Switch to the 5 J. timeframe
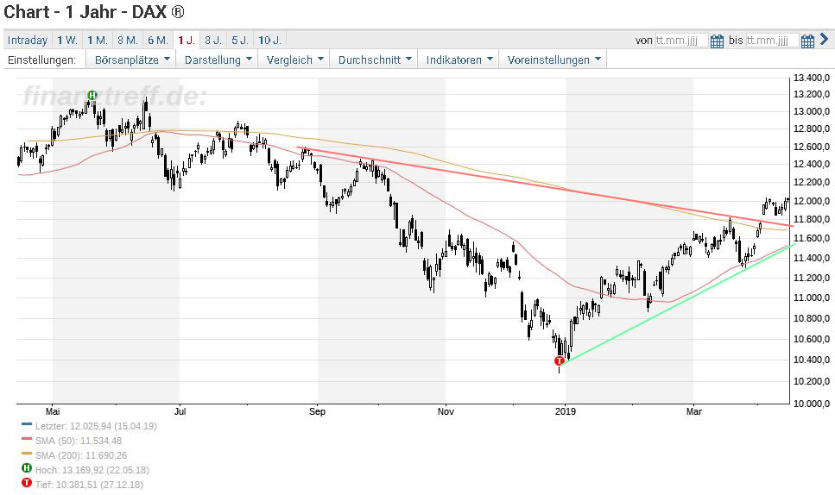Viewport: 835px width, 495px height. [240, 40]
